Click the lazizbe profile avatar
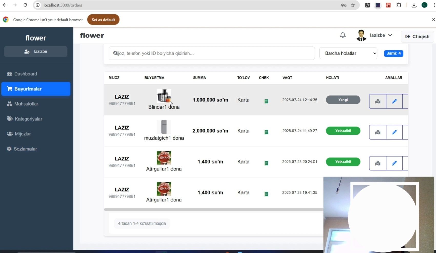Screen dimensions: 436x253 pos(361,35)
